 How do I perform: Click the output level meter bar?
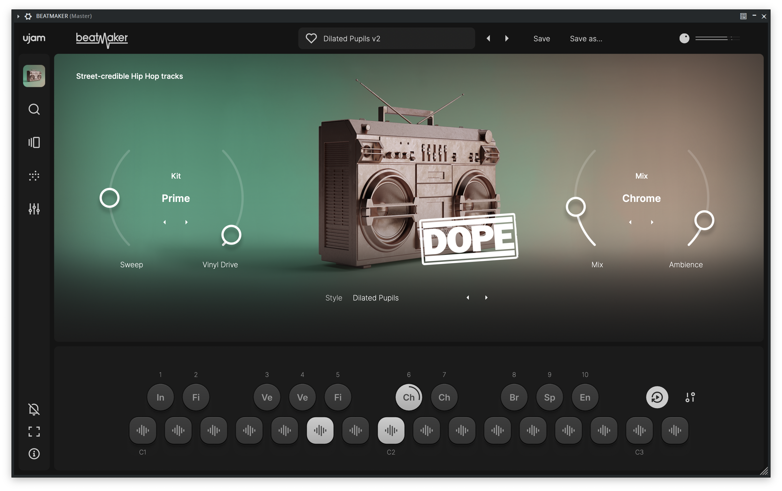717,38
